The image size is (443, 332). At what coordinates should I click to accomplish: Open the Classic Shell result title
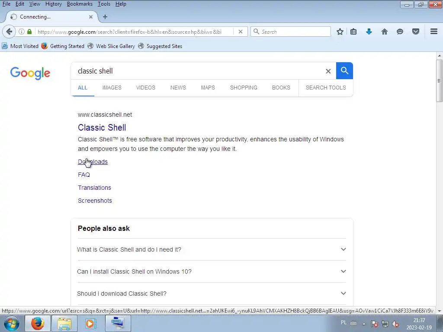coord(102,128)
